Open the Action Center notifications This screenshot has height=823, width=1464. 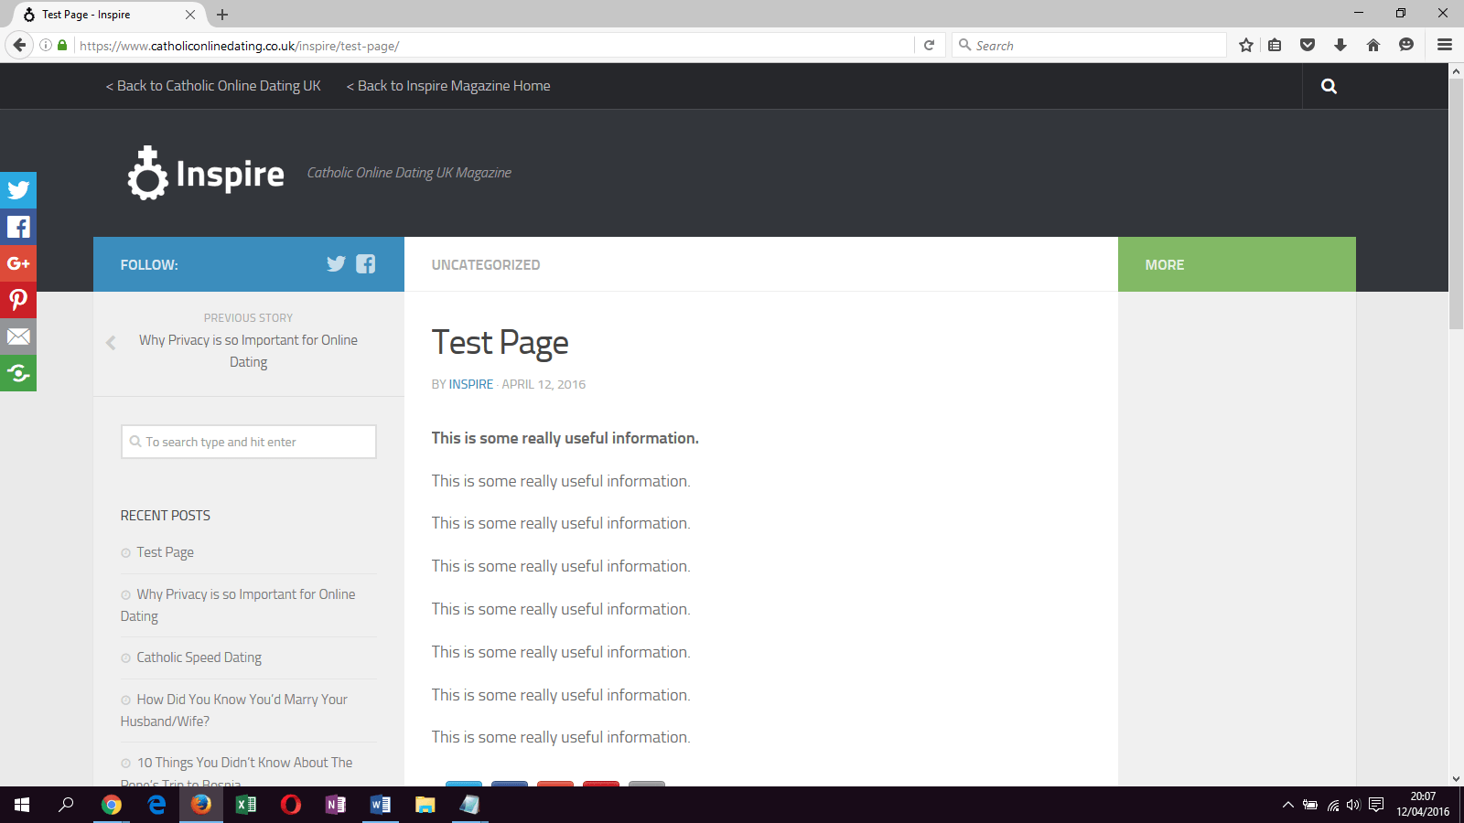[1376, 805]
